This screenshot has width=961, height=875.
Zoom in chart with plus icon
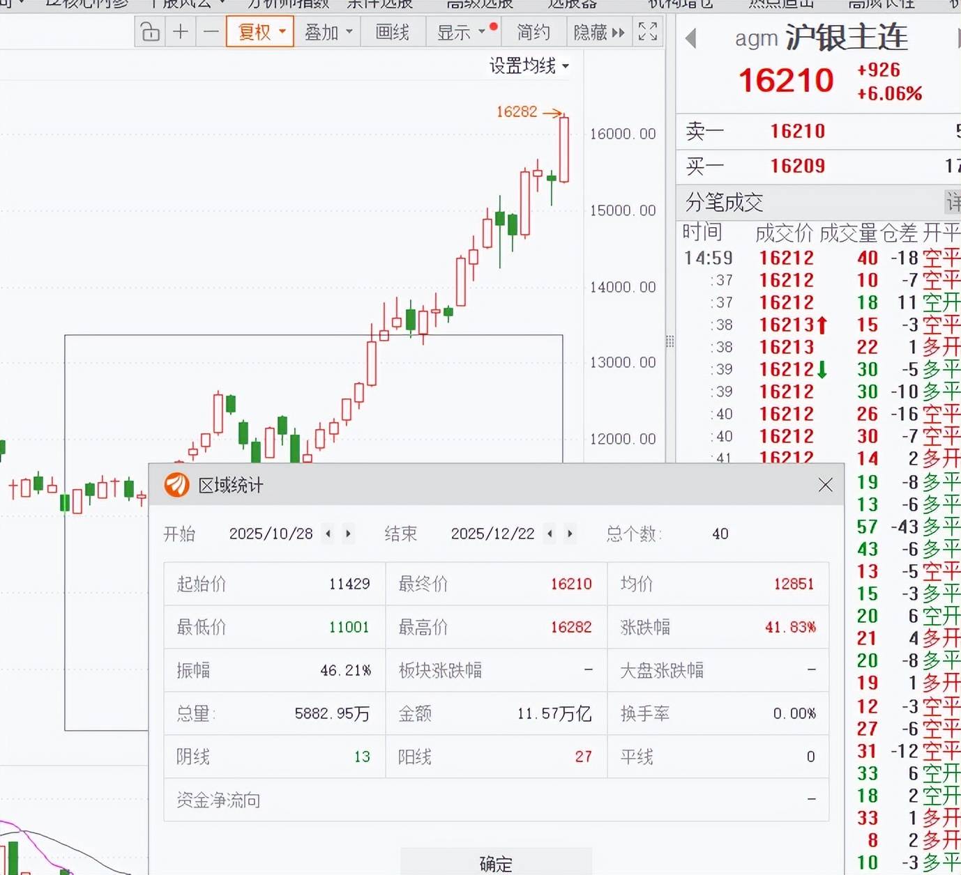pos(181,32)
